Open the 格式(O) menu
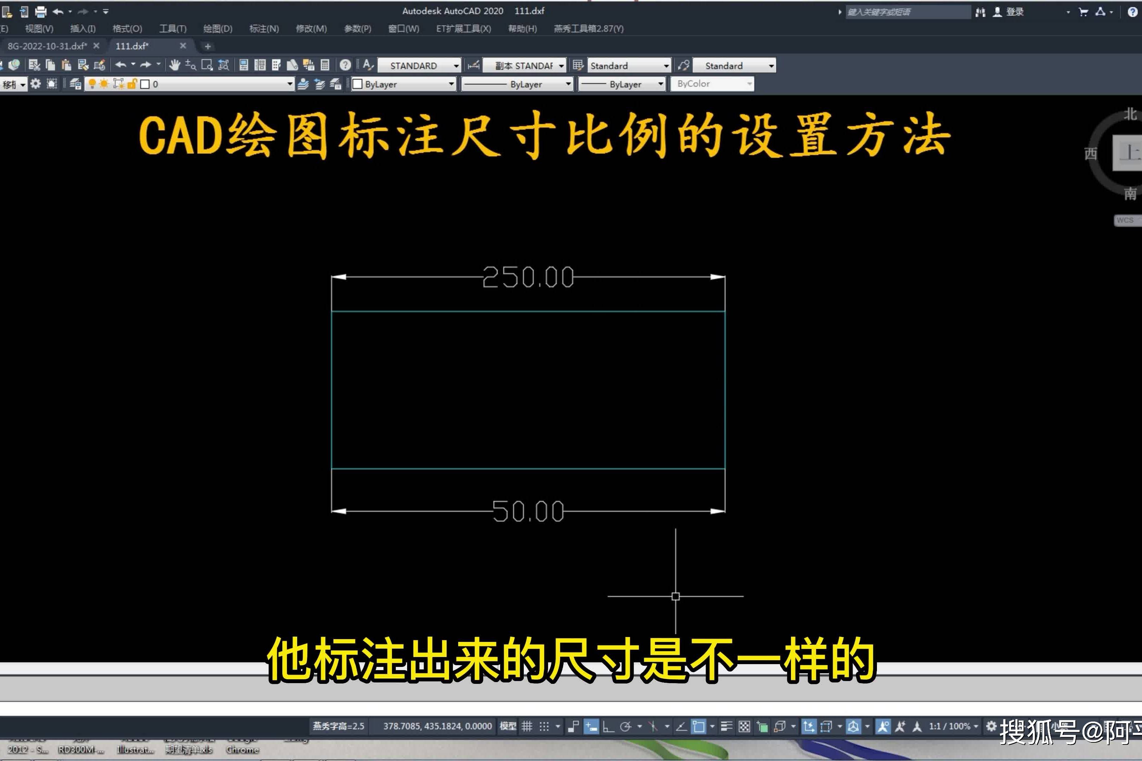The height and width of the screenshot is (761, 1142). tap(127, 29)
